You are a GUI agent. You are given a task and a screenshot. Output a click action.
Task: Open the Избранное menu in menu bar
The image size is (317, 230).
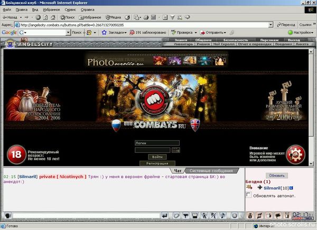point(51,10)
